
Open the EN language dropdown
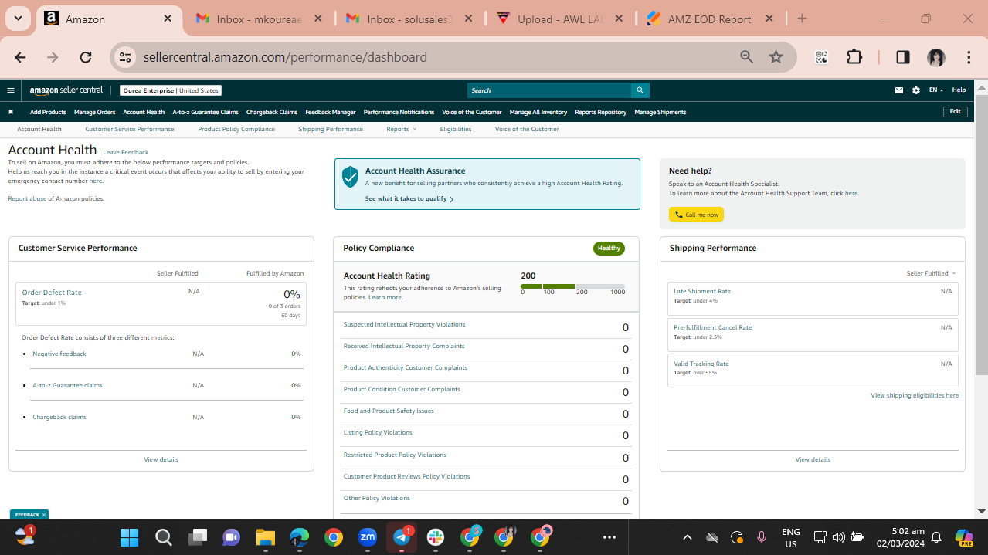coord(935,90)
